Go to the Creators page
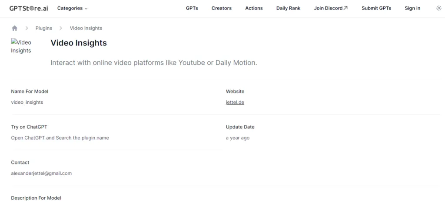 click(x=222, y=8)
